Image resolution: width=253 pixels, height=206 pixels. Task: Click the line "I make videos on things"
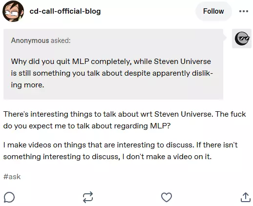tap(121, 145)
